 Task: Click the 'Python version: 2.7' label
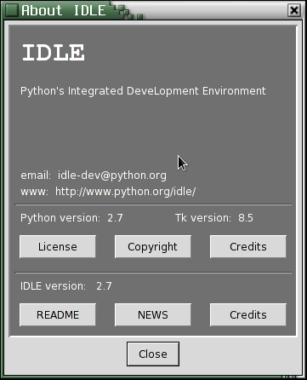tap(71, 218)
